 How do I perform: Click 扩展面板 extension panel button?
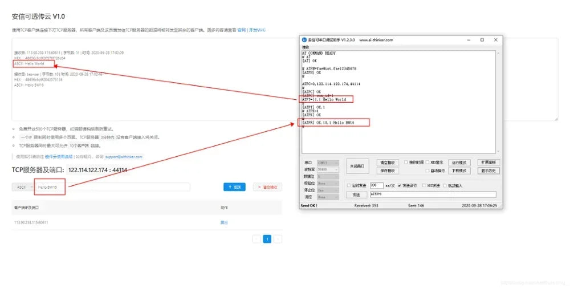[x=488, y=162]
